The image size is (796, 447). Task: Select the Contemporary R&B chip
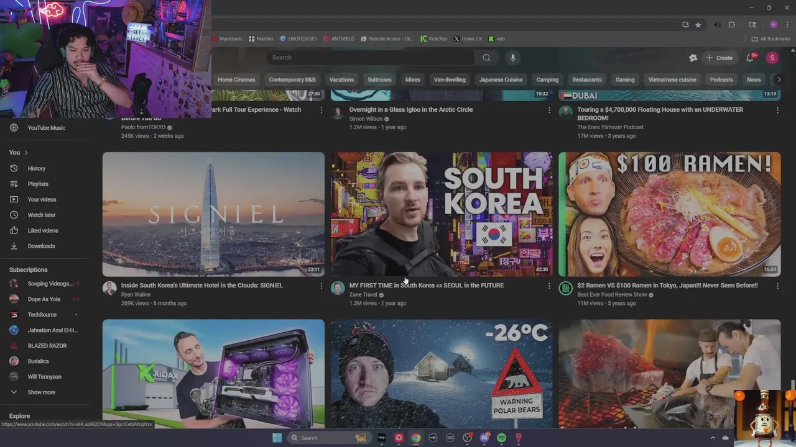[x=292, y=79]
